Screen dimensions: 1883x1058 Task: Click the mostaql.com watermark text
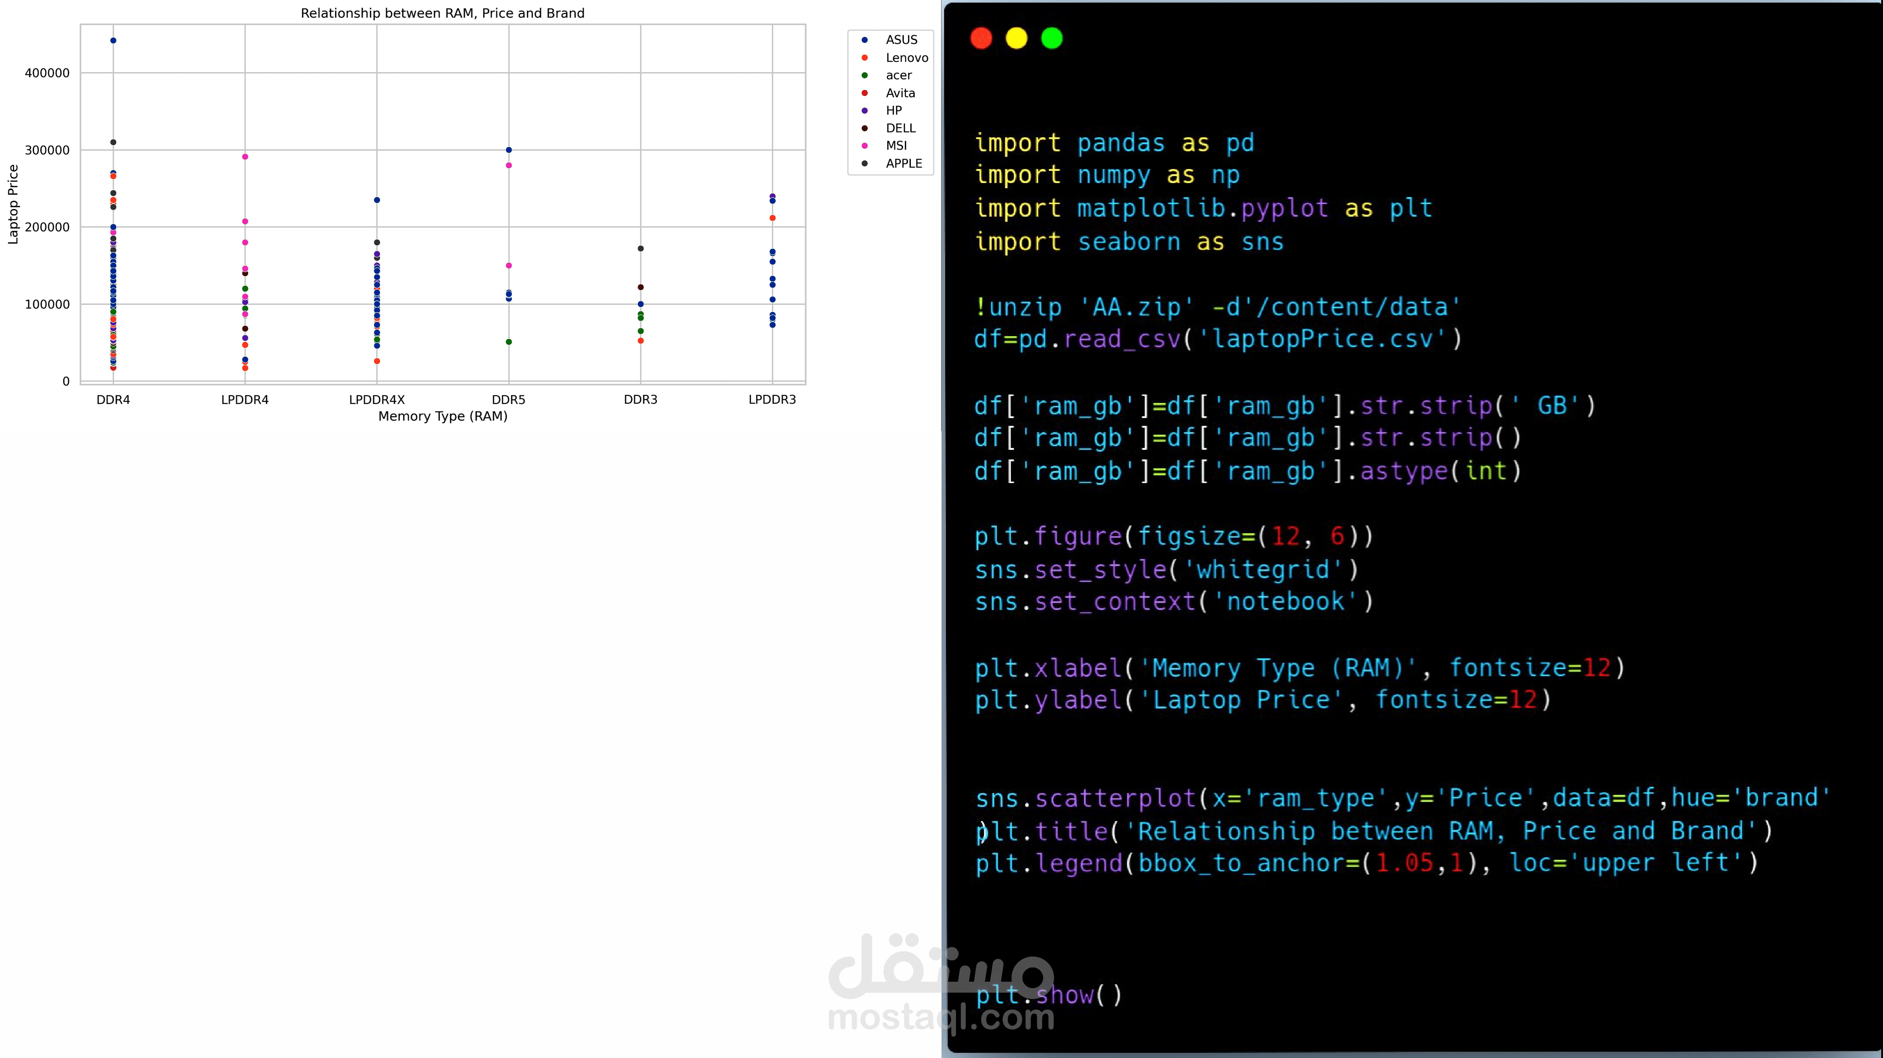[941, 1017]
